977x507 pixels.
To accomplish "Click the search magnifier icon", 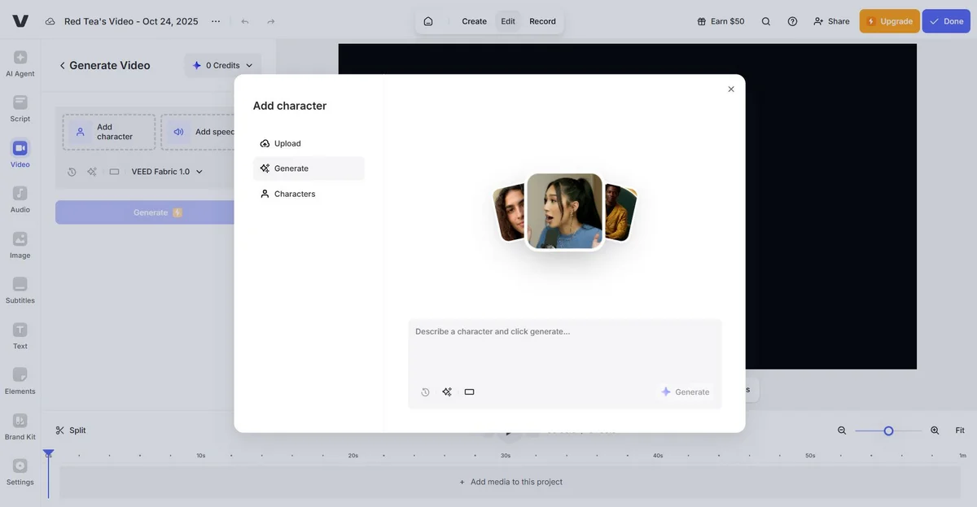I will 766,21.
